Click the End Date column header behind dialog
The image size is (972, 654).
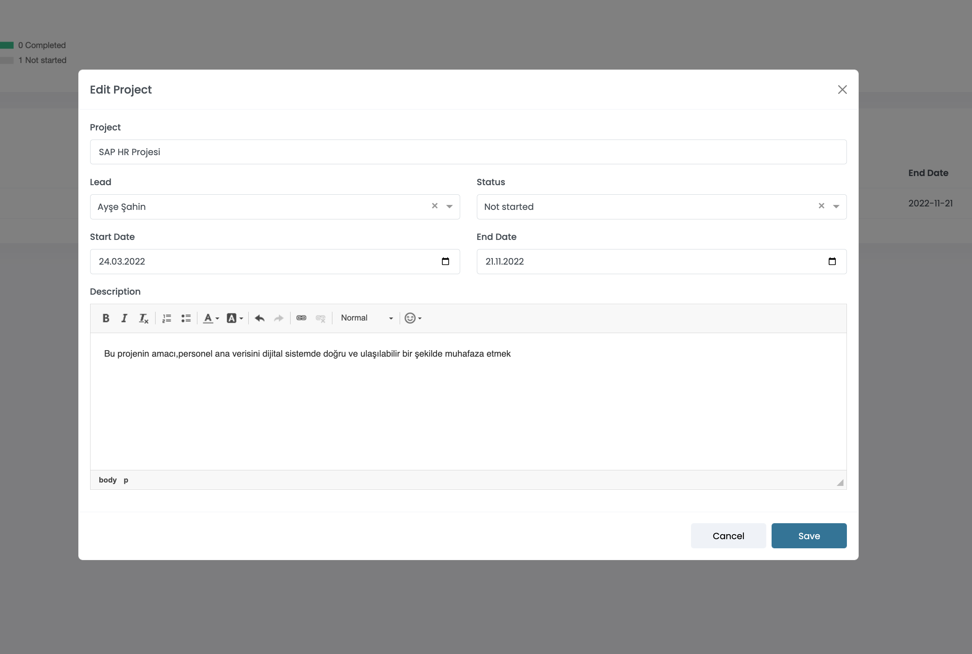click(928, 173)
